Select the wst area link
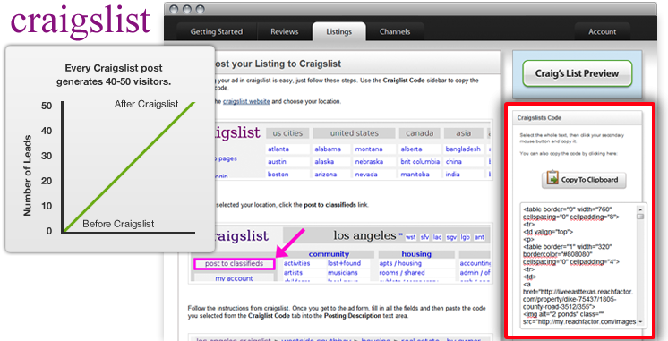This screenshot has height=341, width=668. coord(411,237)
